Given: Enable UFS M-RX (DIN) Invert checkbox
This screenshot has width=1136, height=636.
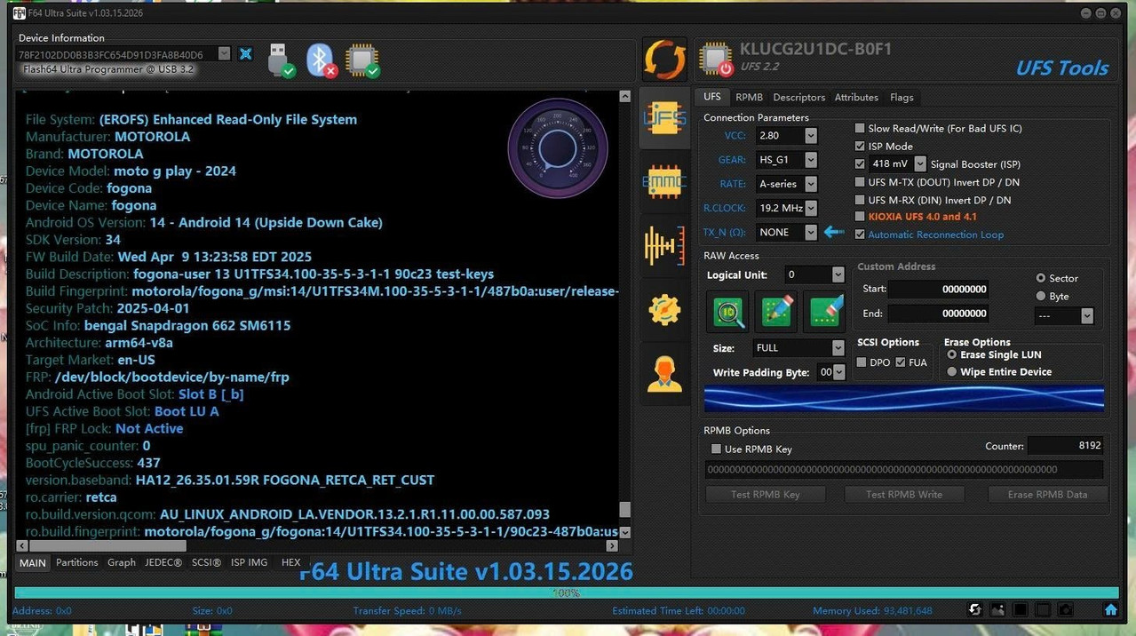Looking at the screenshot, I should coord(860,200).
